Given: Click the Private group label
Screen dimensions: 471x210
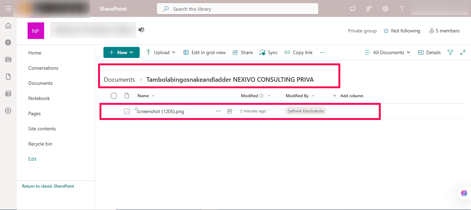Looking at the screenshot, I should point(362,31).
